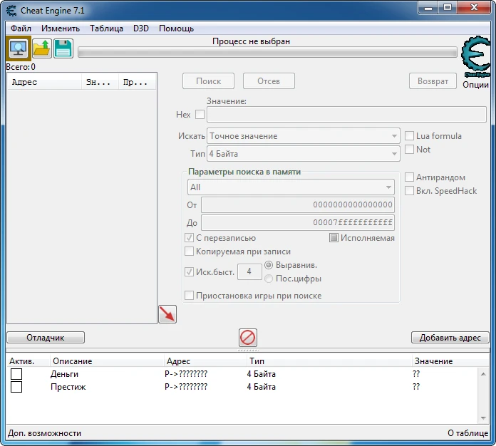Select the Выравнив. radio button
496x446 pixels.
pyautogui.click(x=269, y=265)
